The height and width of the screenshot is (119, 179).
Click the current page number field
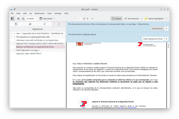click(x=80, y=19)
